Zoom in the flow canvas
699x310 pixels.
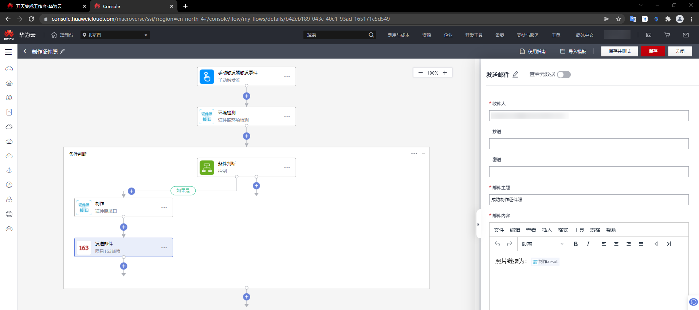(445, 73)
